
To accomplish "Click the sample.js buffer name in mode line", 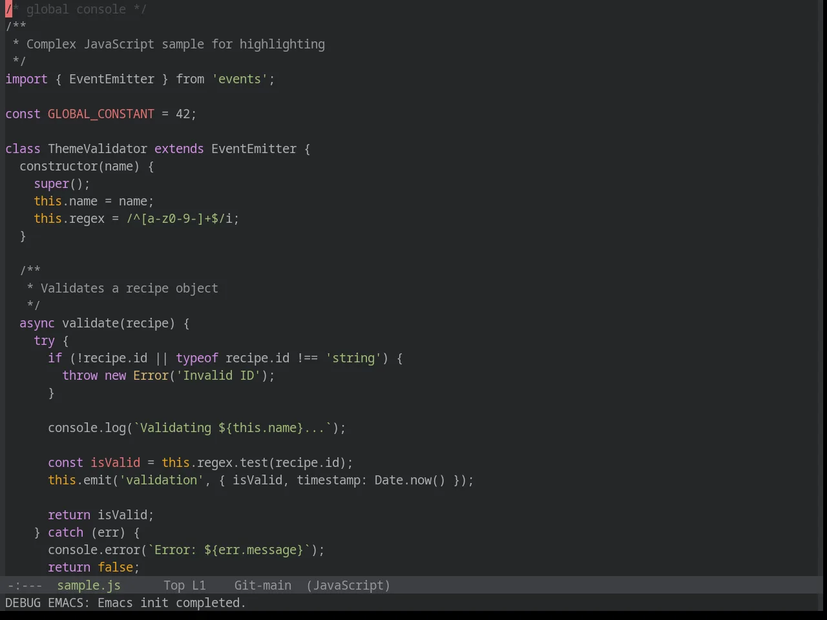I will [89, 585].
